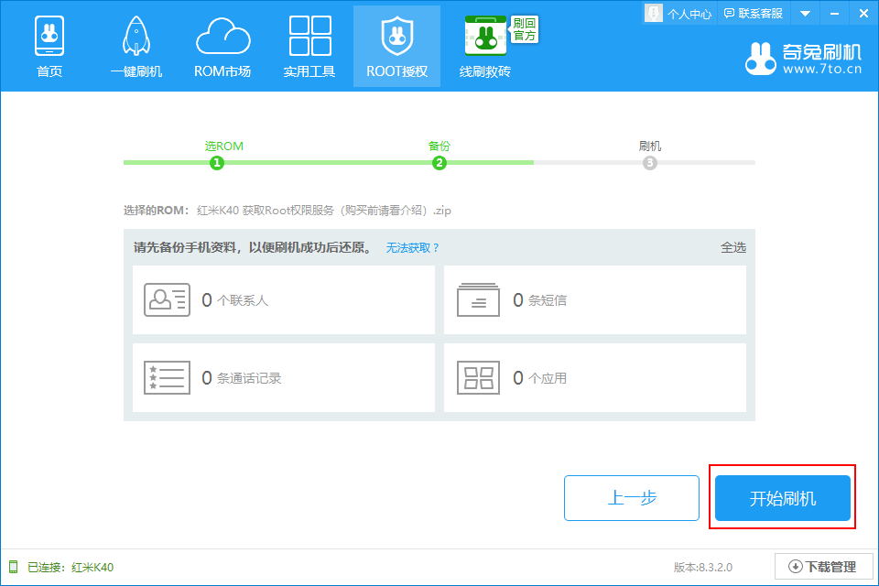Click 个人中心 user center
Screen dimensions: 879x586
click(x=689, y=14)
